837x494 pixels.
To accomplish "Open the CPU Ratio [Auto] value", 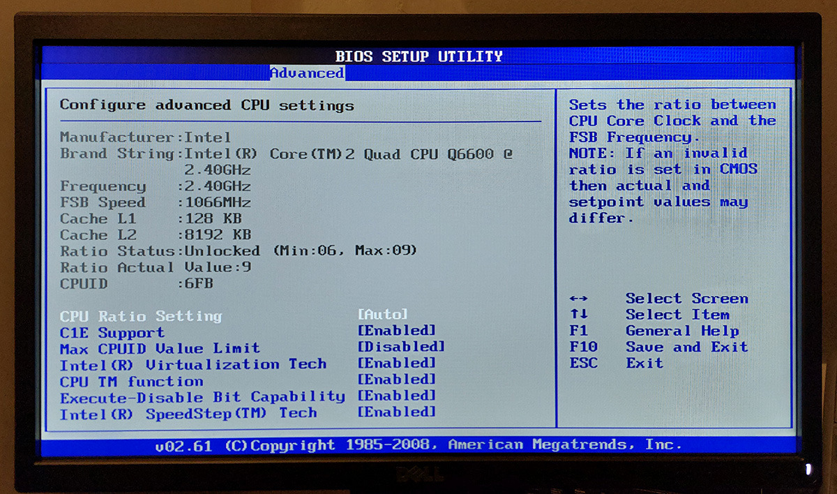I will 382,315.
